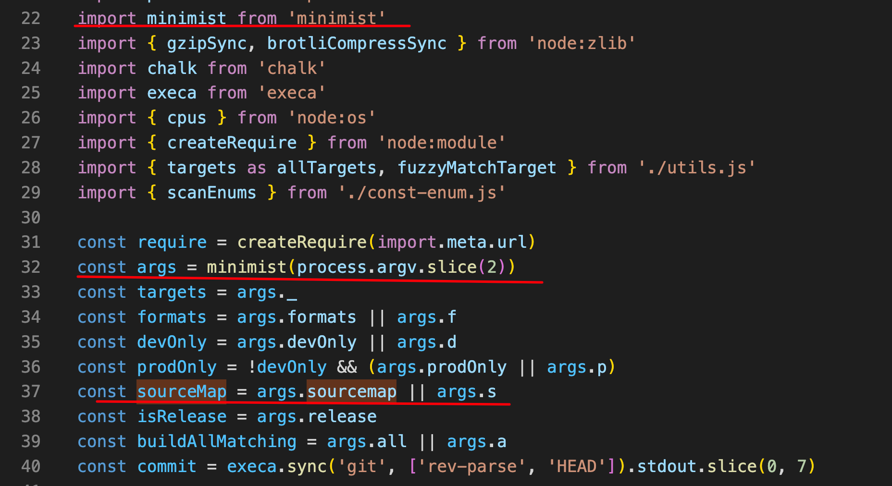Click the buildAllMatching constant name

[217, 442]
